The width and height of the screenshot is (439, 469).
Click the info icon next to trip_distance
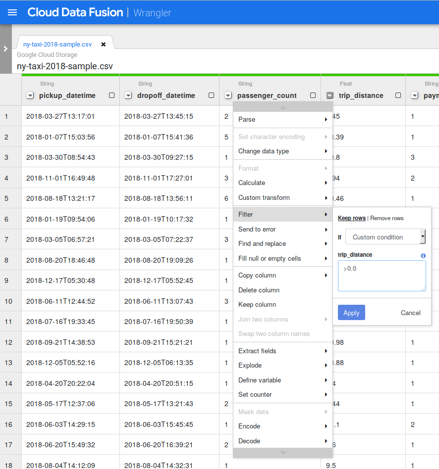(423, 255)
